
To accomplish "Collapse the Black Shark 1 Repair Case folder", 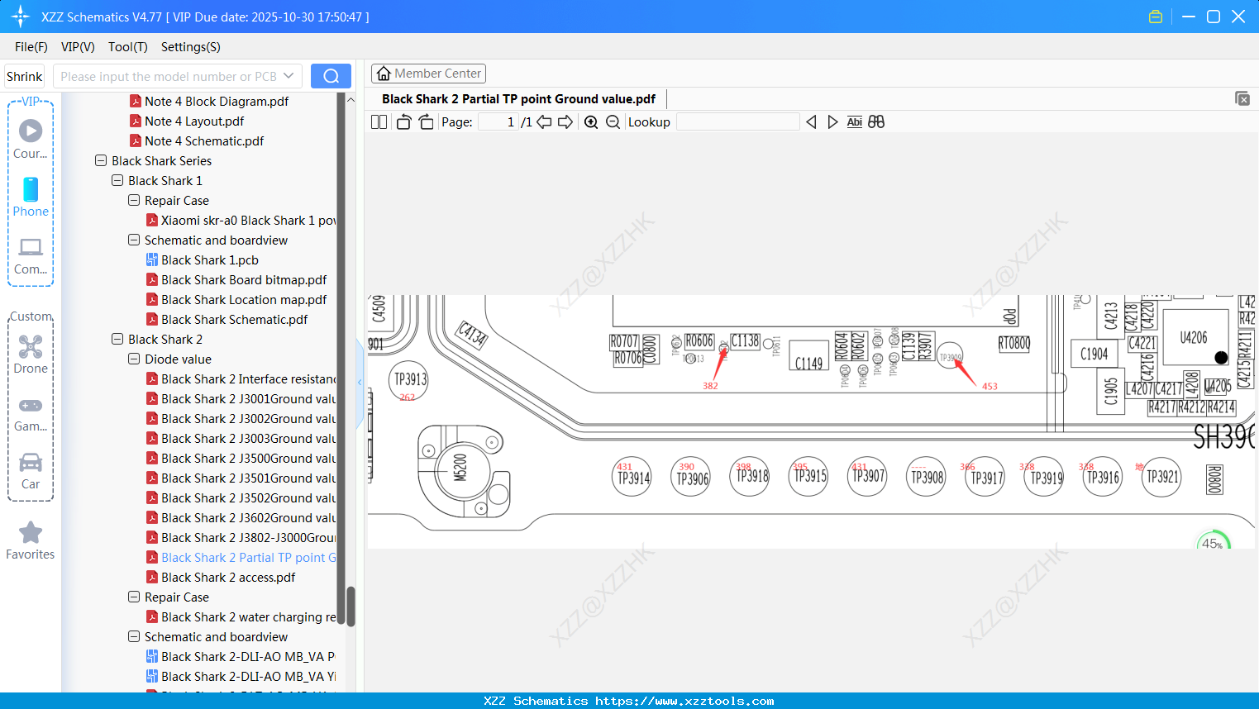I will [x=134, y=200].
